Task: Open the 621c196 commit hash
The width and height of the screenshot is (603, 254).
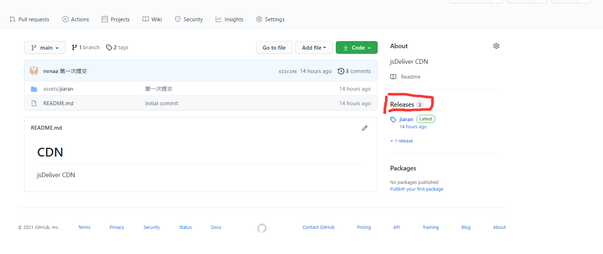Action: (x=288, y=72)
